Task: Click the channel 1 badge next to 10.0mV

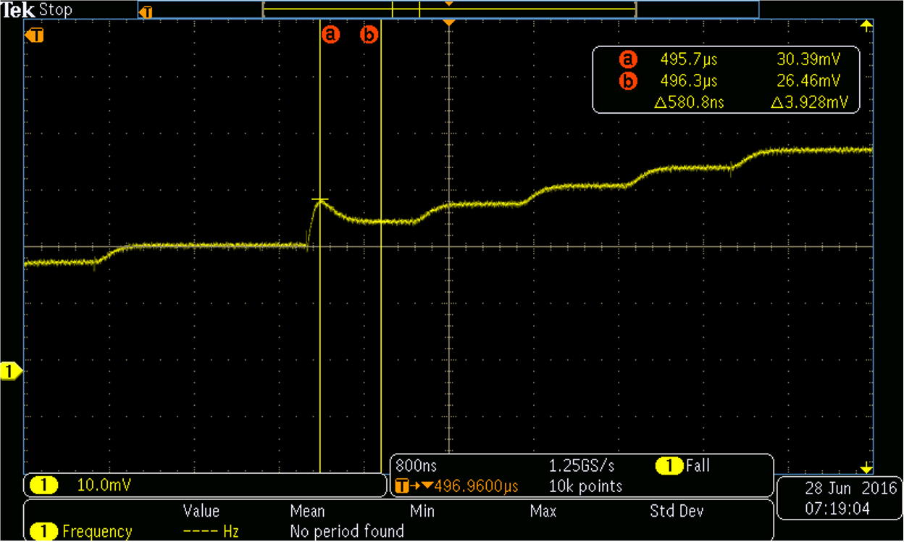Action: click(x=45, y=485)
